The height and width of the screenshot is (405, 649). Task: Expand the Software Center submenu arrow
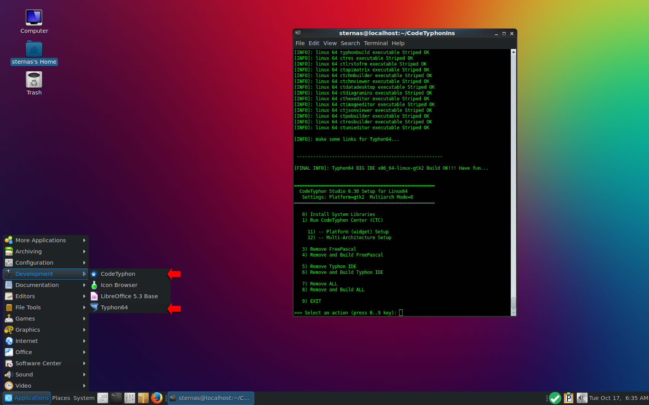pyautogui.click(x=84, y=363)
